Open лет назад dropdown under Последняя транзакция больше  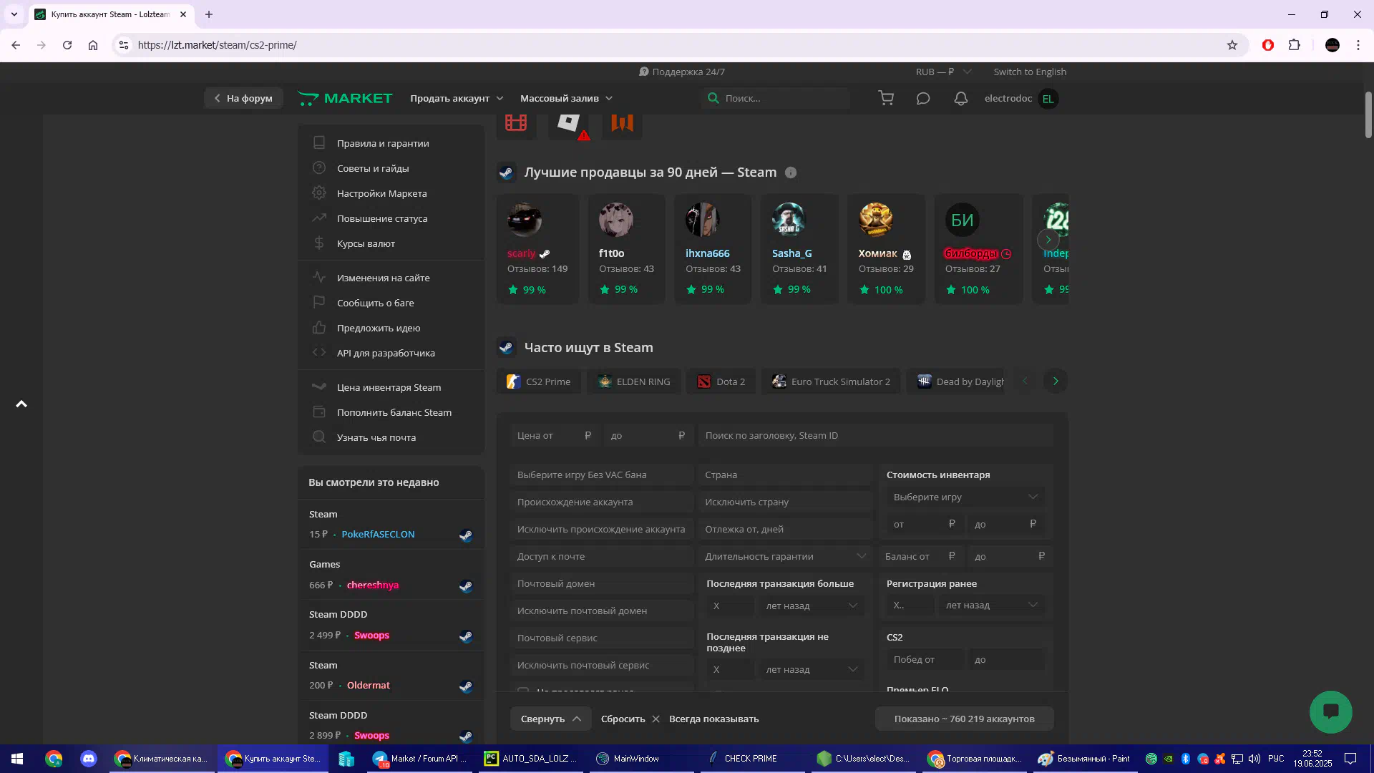811,606
